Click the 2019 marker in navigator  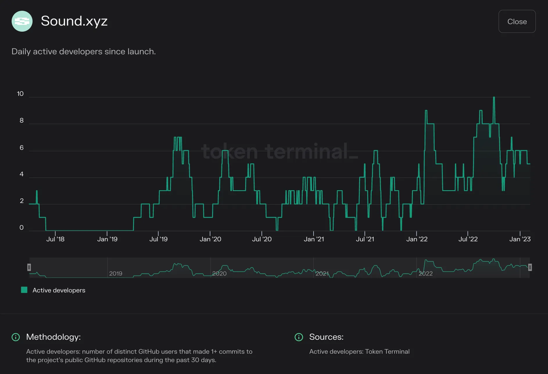116,274
